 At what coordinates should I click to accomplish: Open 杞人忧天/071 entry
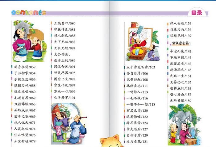click(25, 123)
